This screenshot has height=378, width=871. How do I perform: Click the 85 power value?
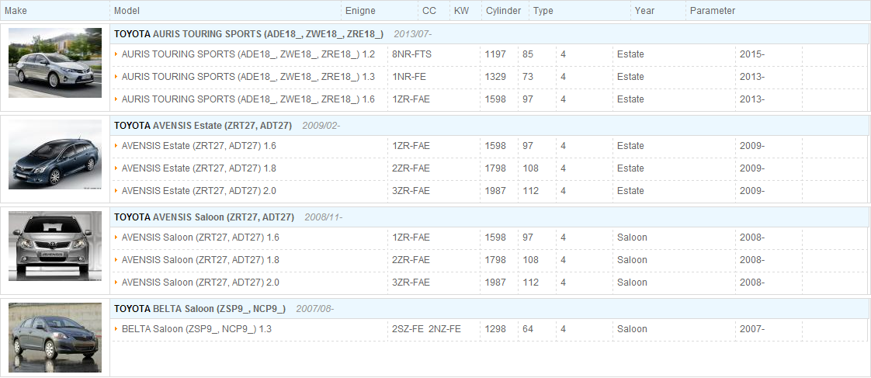click(528, 54)
